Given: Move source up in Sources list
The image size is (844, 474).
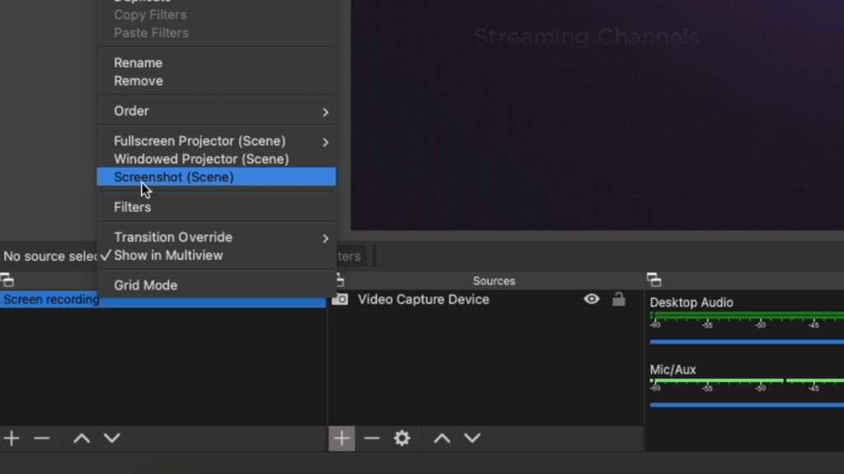Looking at the screenshot, I should coord(442,439).
